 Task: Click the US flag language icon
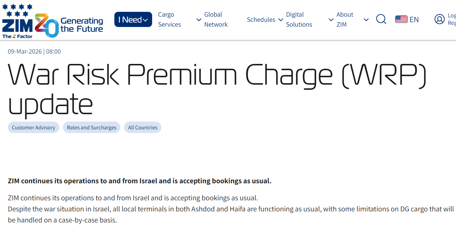401,20
